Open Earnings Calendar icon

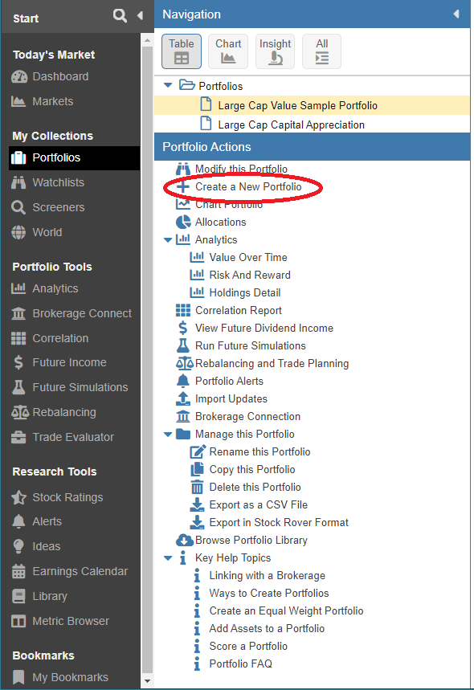coord(18,571)
